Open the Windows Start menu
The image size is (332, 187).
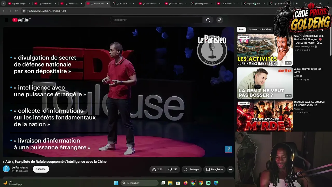[116, 183]
